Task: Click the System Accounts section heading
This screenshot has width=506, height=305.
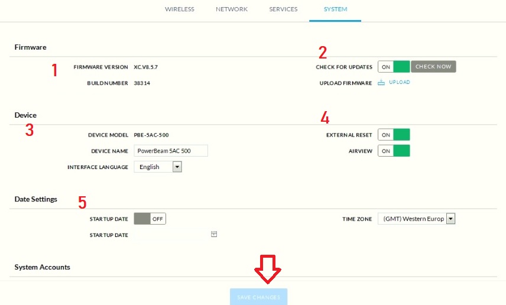Action: point(43,267)
